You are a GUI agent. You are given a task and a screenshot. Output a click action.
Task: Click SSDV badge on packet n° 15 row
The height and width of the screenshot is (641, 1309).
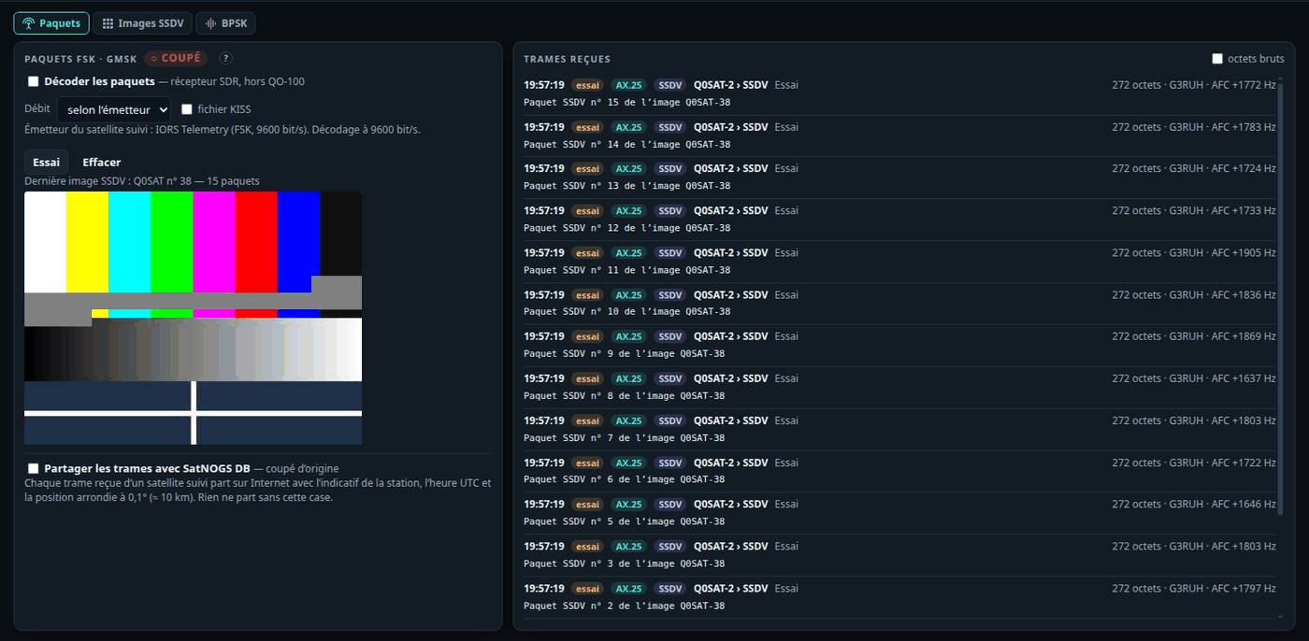point(669,85)
